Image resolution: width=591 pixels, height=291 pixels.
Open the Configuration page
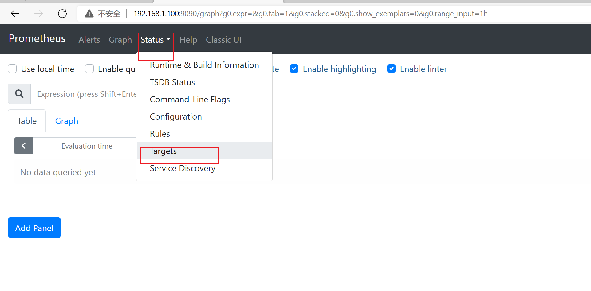tap(204, 117)
